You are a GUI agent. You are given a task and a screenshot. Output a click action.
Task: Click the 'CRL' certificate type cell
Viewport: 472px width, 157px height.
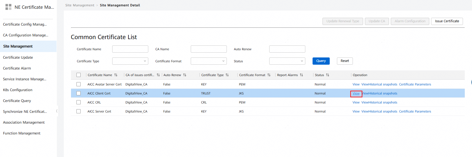coord(204,102)
